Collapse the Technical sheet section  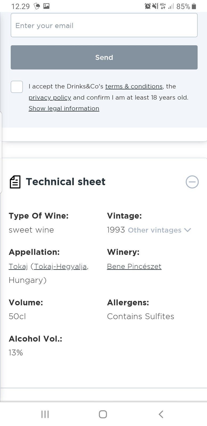tap(192, 182)
